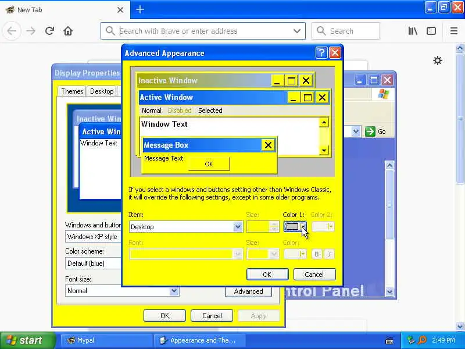Open a new browser tab with the plus icon
This screenshot has height=349, width=465.
[140, 9]
